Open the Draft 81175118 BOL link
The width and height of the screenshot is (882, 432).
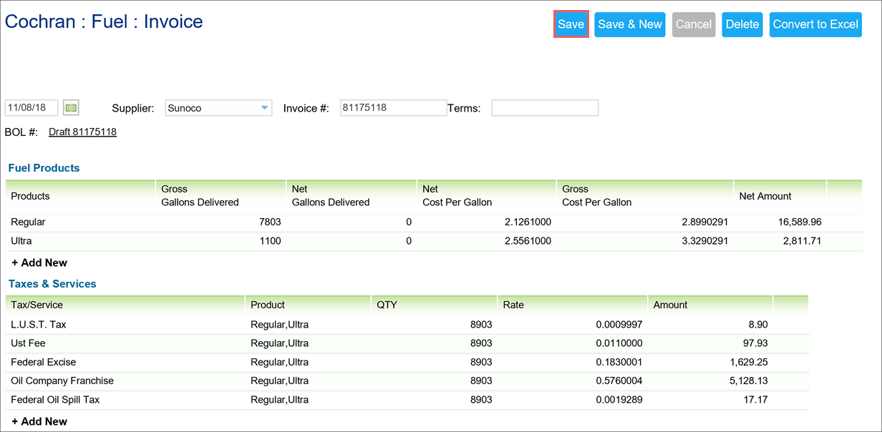pos(82,132)
